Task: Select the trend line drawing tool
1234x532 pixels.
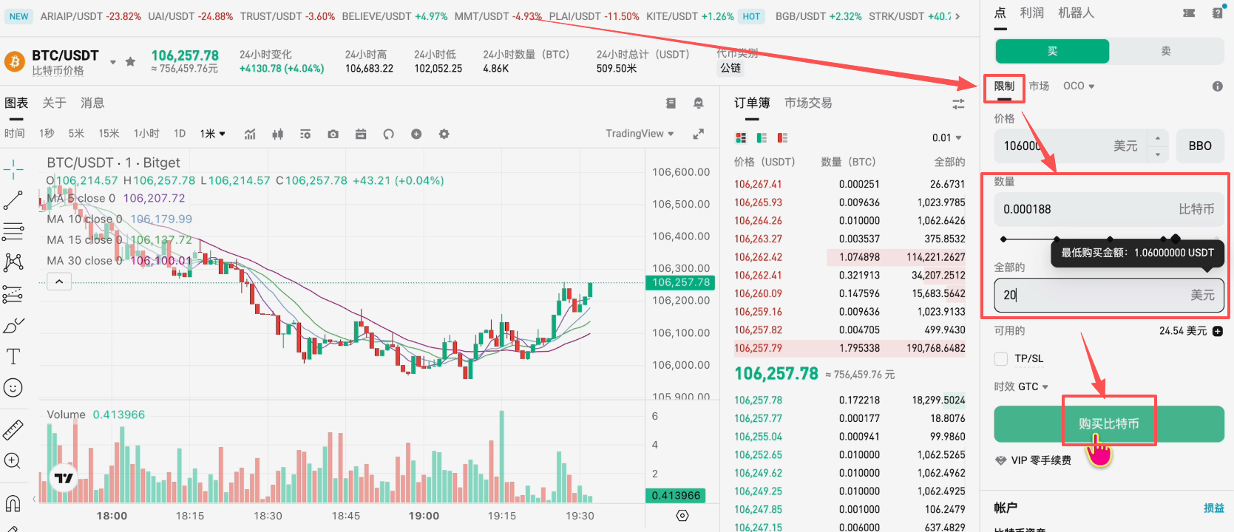Action: click(13, 200)
